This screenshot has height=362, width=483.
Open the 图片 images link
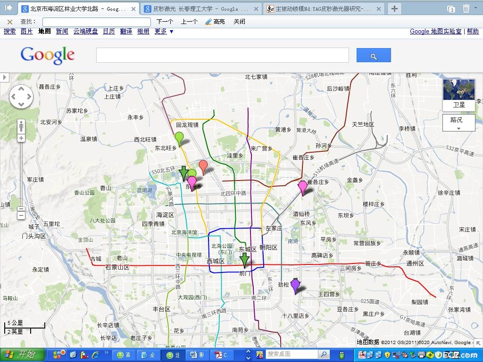tap(26, 32)
